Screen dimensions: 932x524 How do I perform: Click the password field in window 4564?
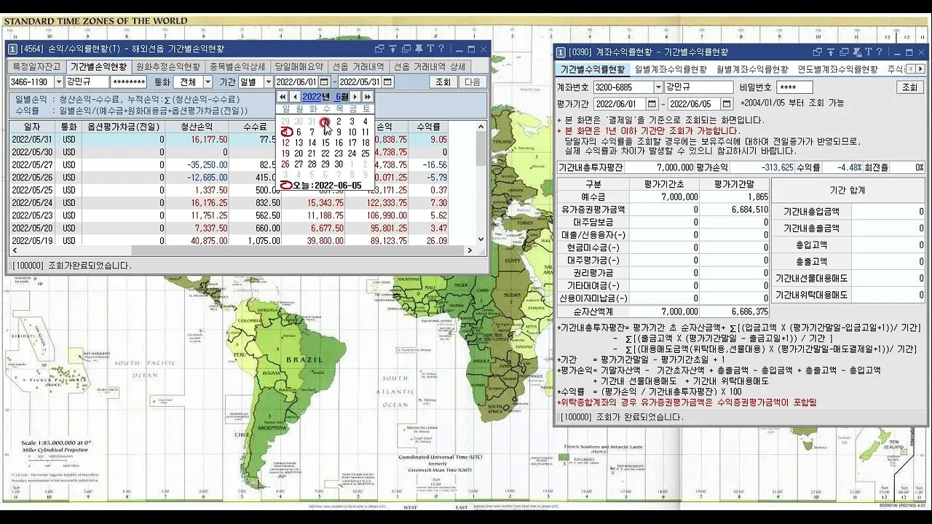(129, 82)
